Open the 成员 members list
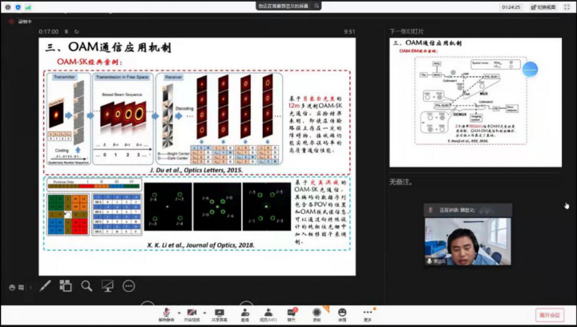The image size is (577, 327). click(267, 313)
